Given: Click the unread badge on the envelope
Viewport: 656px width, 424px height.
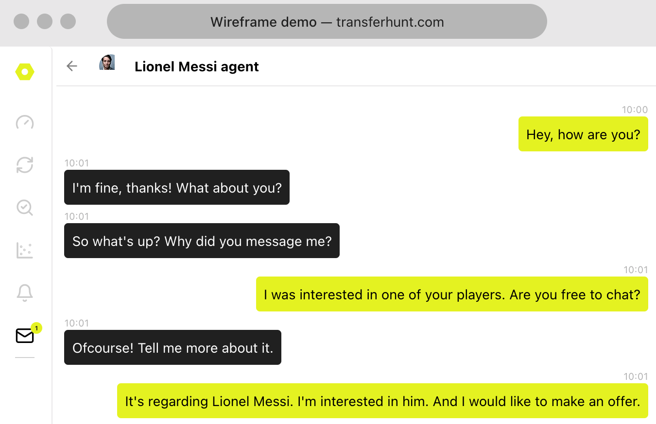Looking at the screenshot, I should pyautogui.click(x=35, y=328).
